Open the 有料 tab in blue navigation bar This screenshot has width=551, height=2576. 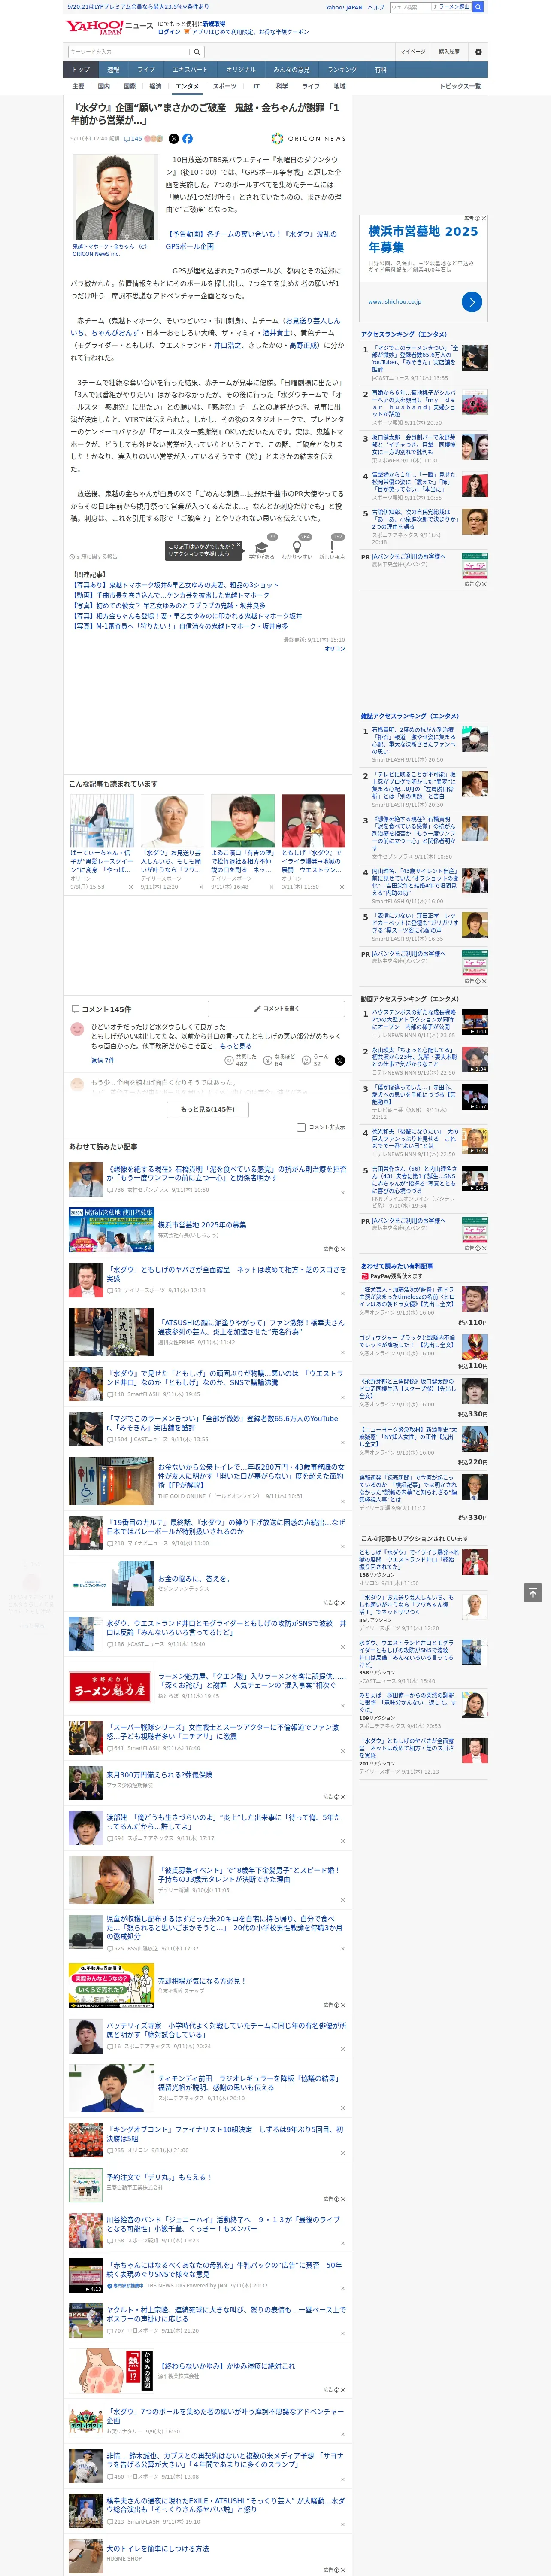[380, 70]
